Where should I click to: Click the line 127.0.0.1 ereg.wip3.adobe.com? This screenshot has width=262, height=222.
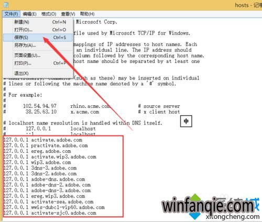pyautogui.click(x=44, y=196)
